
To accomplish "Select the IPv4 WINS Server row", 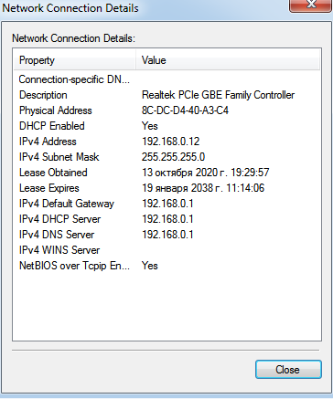I will [166, 250].
